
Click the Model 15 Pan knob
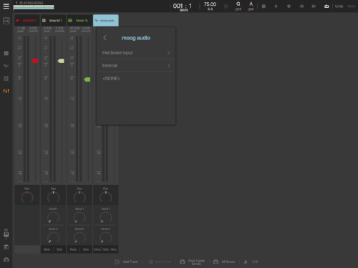coord(79,197)
